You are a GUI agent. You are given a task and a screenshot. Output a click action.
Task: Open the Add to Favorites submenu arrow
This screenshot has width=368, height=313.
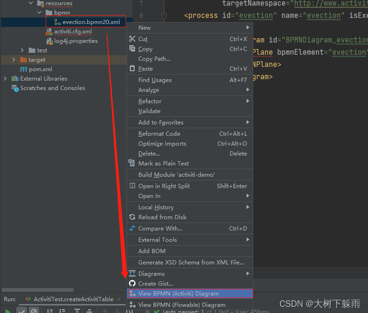click(248, 122)
